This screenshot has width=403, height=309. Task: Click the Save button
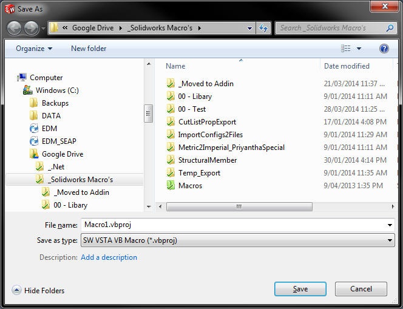300,289
